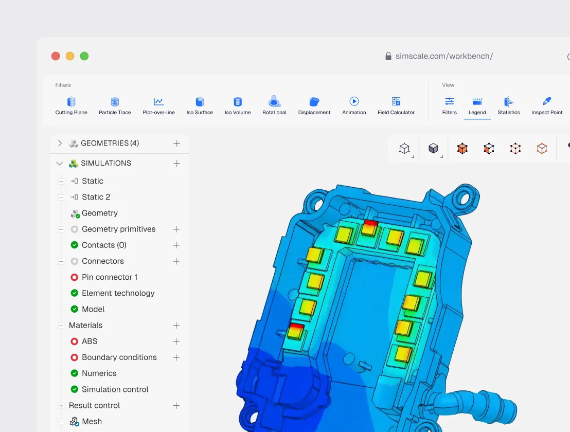Image resolution: width=570 pixels, height=432 pixels.
Task: Click the wireframe cube view icon
Action: point(404,148)
